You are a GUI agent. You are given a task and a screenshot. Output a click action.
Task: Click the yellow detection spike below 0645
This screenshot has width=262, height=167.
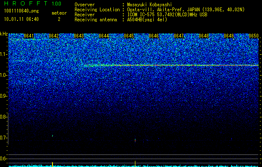point(135,164)
